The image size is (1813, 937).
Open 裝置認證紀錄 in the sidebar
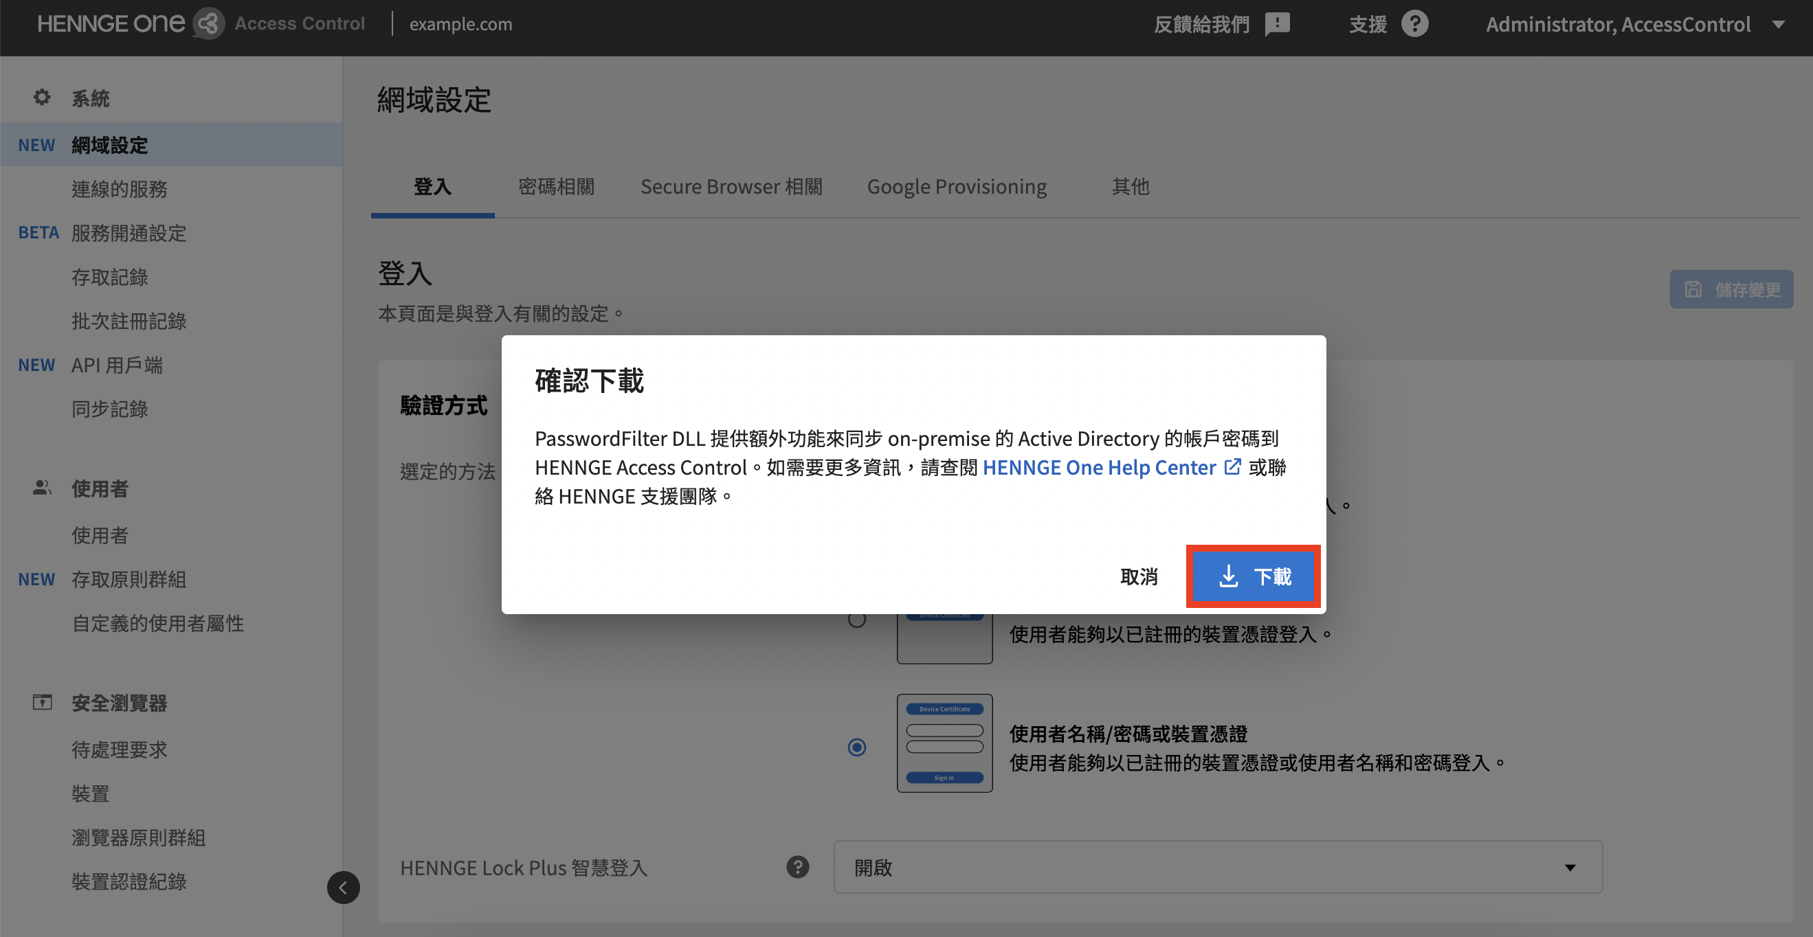point(129,881)
